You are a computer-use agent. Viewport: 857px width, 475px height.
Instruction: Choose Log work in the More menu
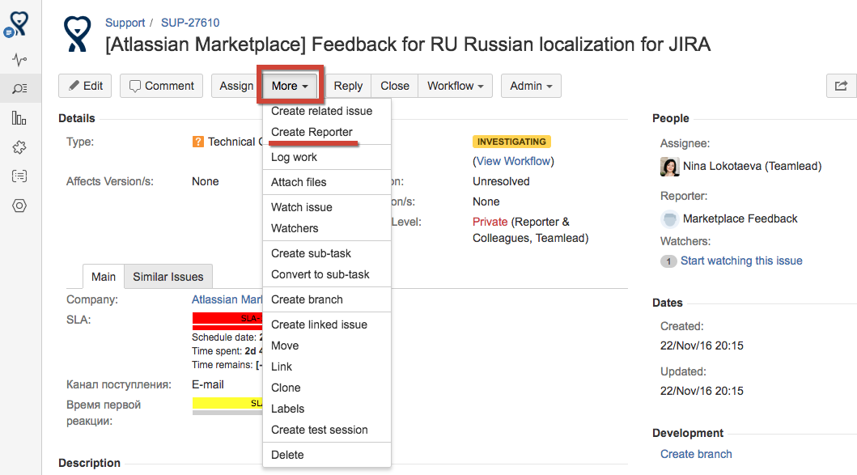[x=294, y=157]
